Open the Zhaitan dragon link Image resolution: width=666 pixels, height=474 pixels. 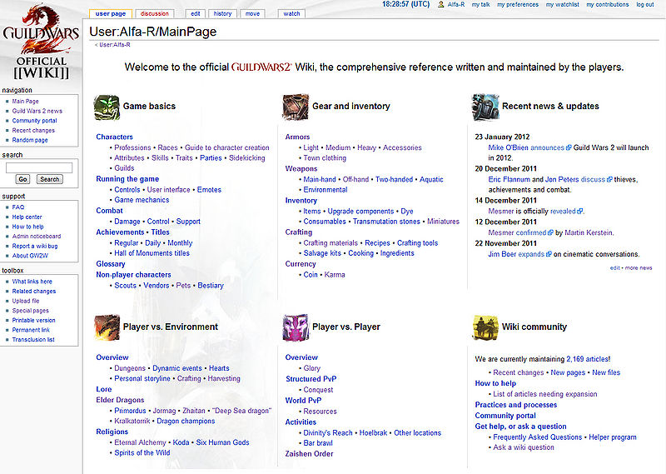click(x=194, y=411)
